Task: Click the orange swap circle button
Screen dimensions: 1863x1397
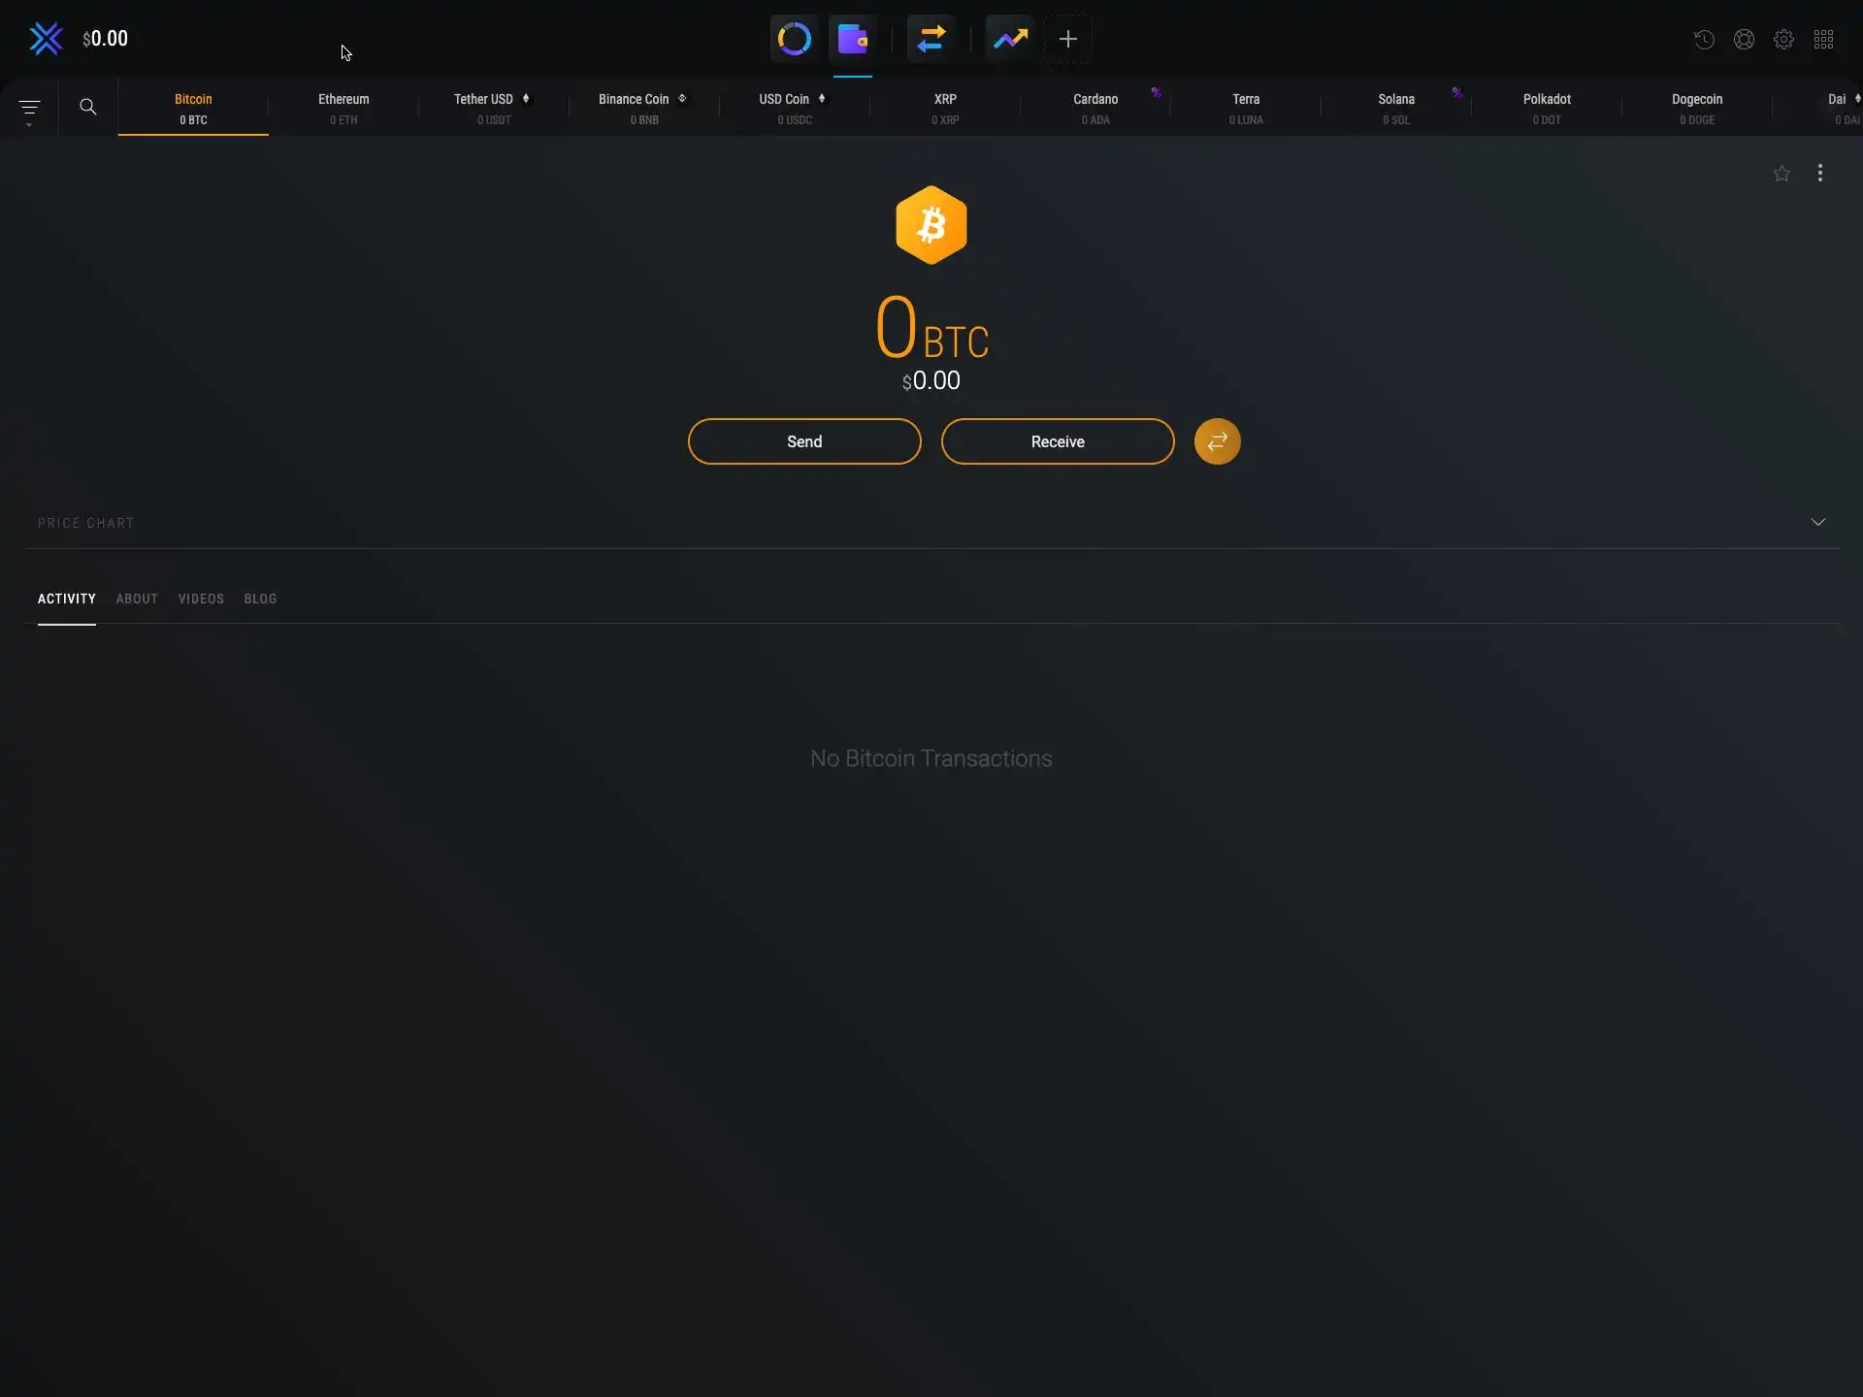Action: click(1217, 441)
